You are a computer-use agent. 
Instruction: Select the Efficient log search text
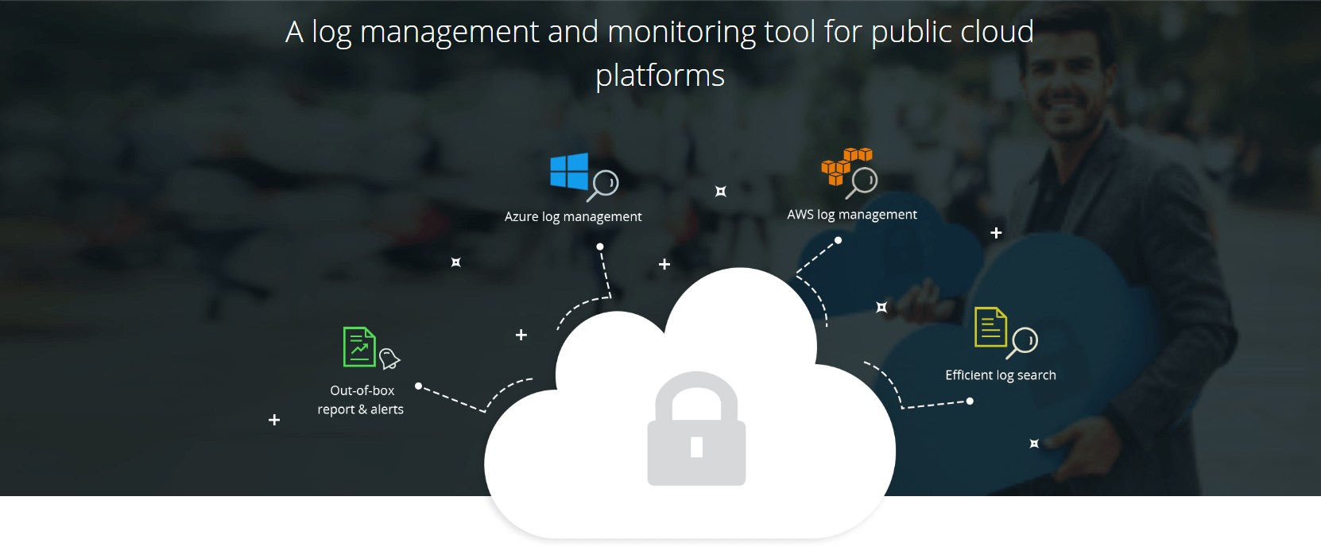(1000, 375)
